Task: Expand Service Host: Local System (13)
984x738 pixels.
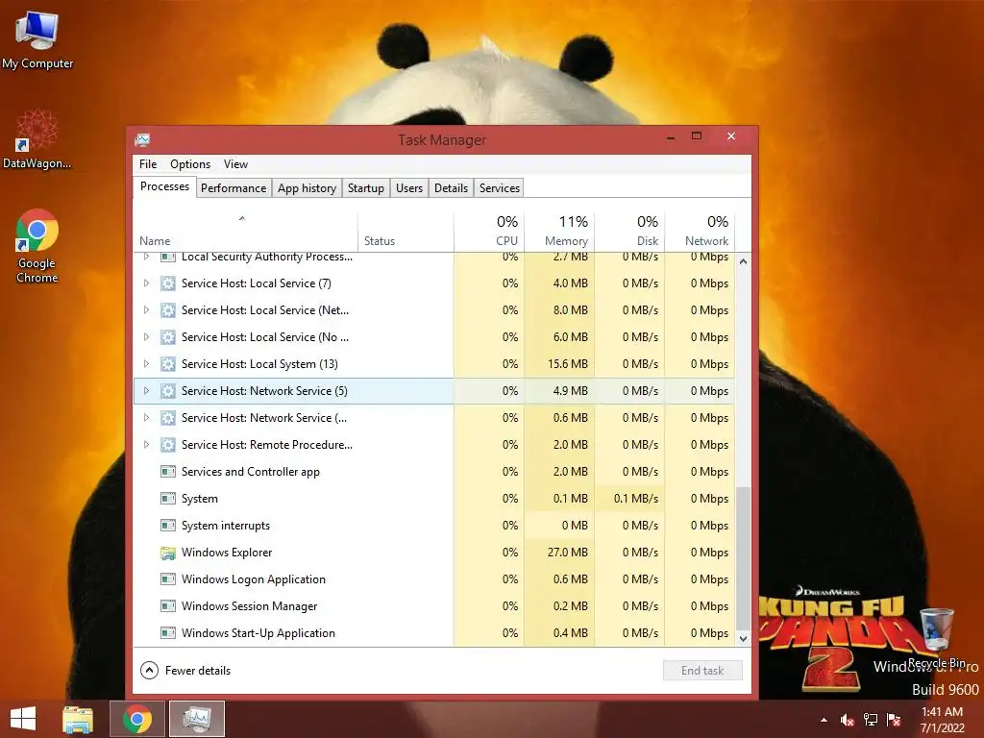Action: pos(146,364)
